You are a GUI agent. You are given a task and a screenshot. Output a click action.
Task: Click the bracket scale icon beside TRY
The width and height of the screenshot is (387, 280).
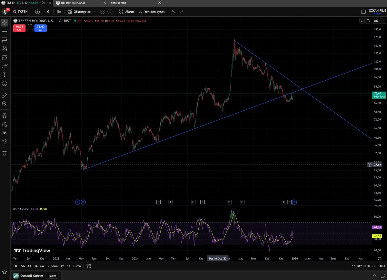tap(368, 21)
